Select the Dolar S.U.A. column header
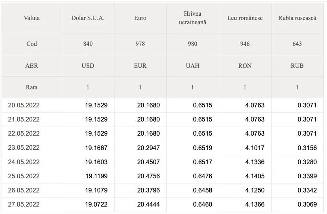Screen dimensions: 327x214 88,18
